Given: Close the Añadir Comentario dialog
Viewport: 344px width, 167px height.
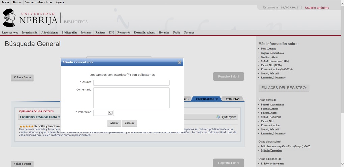Looking at the screenshot, I should (179, 62).
